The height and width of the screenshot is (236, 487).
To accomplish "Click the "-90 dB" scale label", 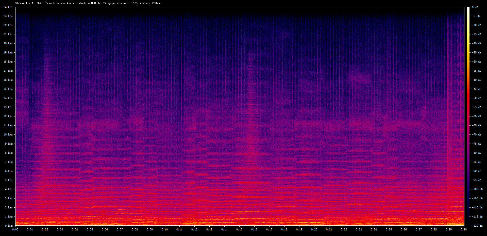I will pyautogui.click(x=477, y=171).
